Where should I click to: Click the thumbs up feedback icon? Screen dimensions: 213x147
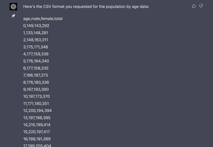(194, 6)
